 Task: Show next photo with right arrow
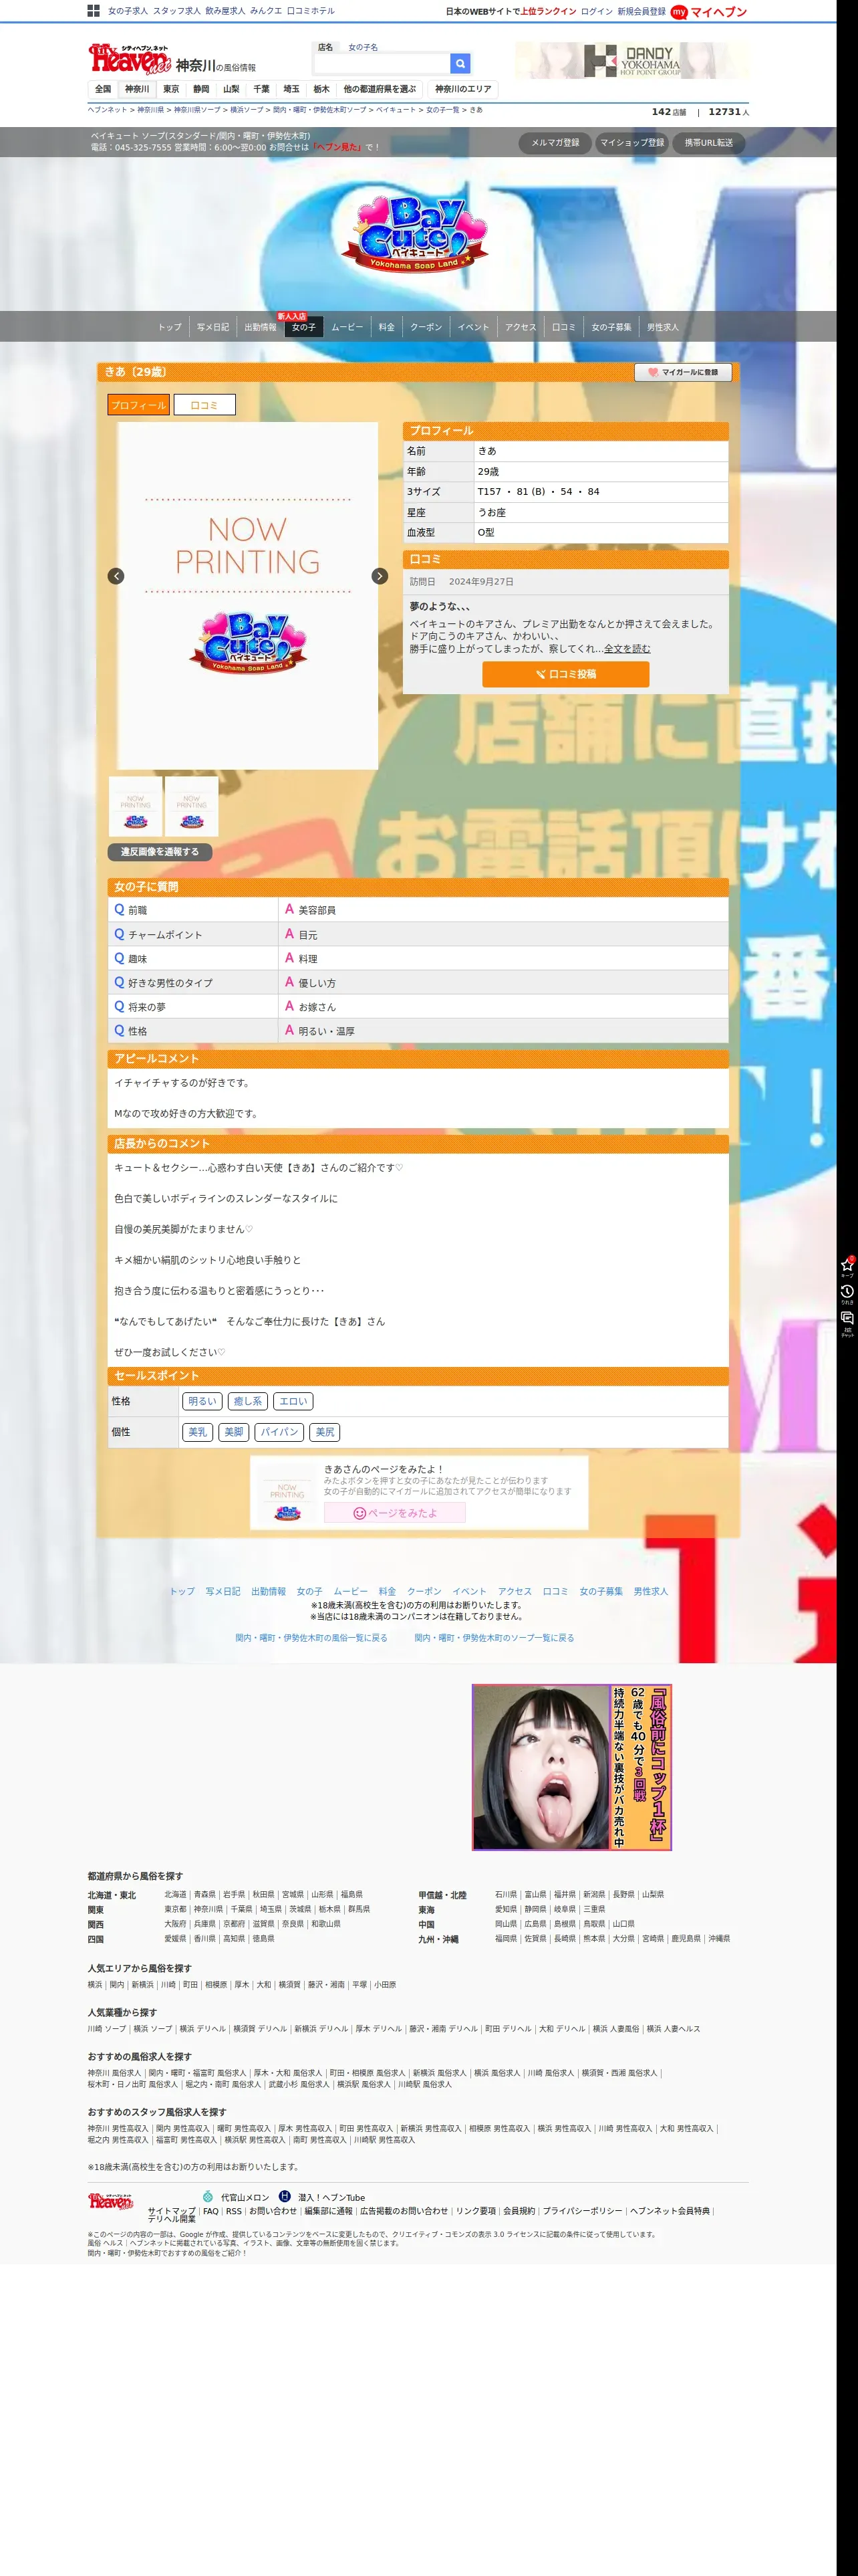coord(380,576)
